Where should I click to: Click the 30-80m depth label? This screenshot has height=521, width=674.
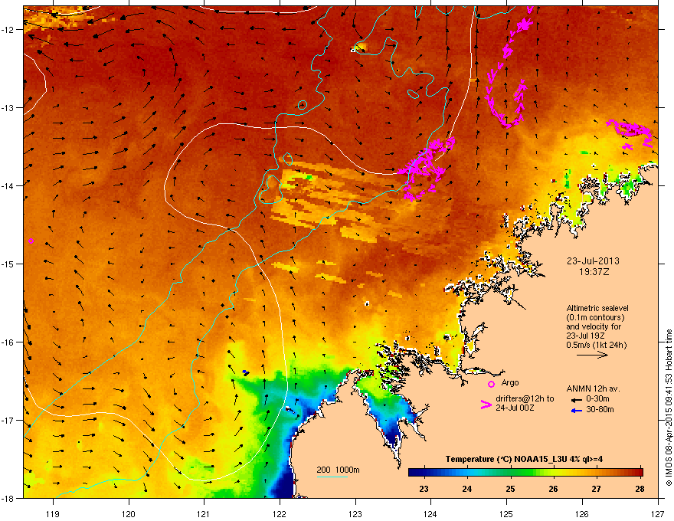click(x=600, y=410)
